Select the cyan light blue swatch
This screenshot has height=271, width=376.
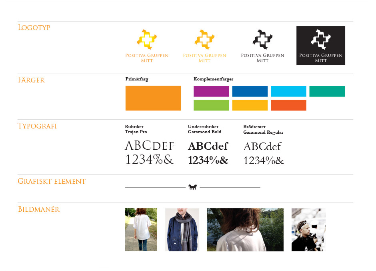288,91
